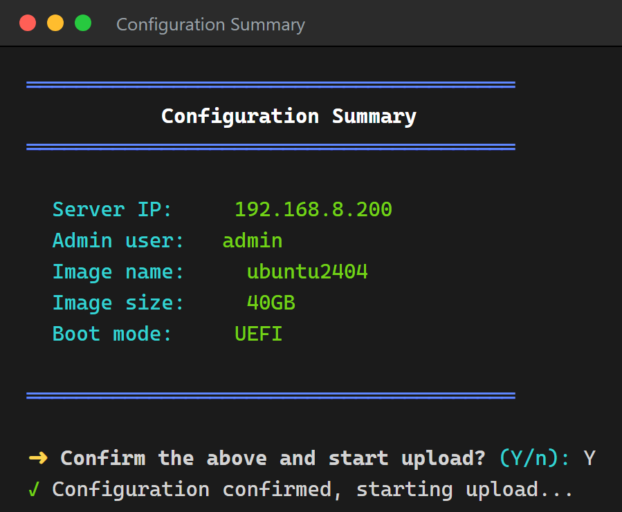Viewport: 622px width, 512px height.
Task: Select the 192.168.8.200 IP address value
Action: [x=313, y=209]
